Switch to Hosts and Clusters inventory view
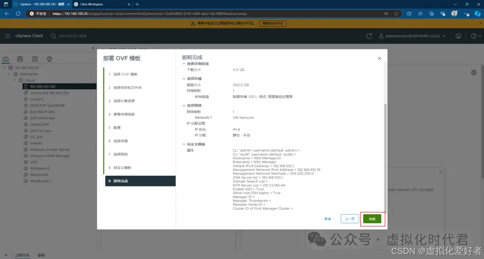 [x=5, y=59]
